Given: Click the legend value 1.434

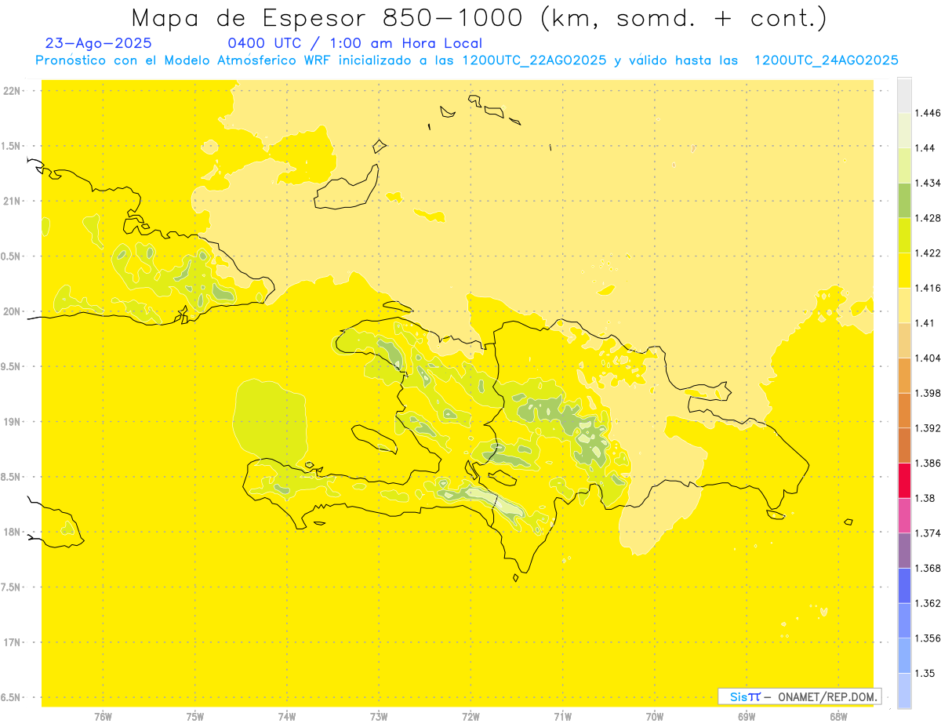Looking at the screenshot, I should pyautogui.click(x=927, y=183).
